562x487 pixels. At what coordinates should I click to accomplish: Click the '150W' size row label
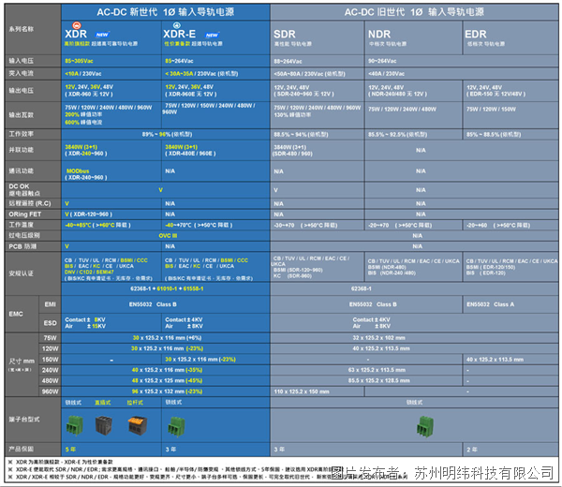point(51,360)
